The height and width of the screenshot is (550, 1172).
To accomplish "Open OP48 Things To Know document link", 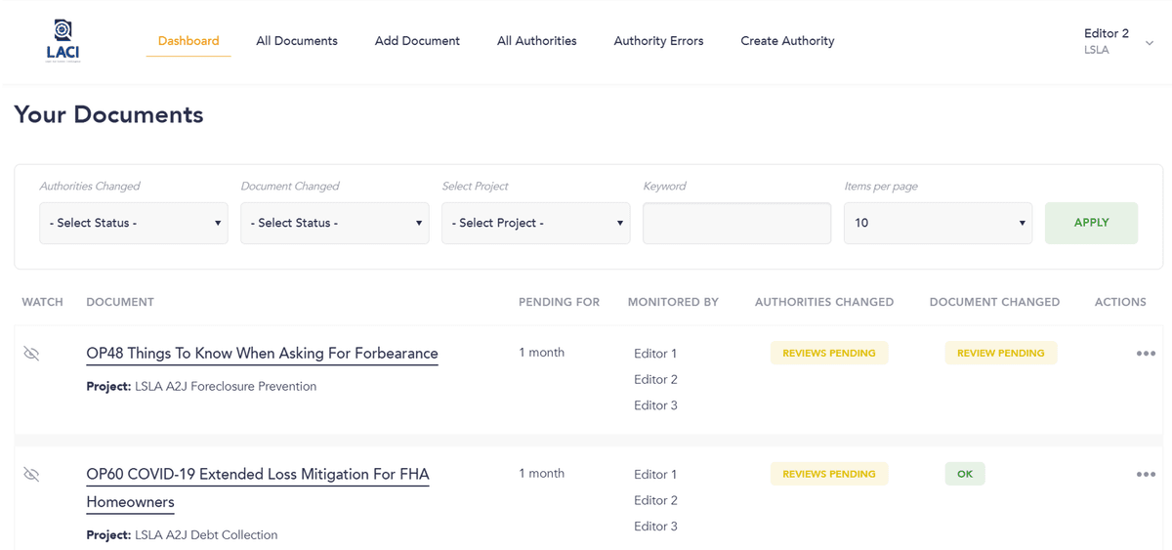I will tap(262, 354).
